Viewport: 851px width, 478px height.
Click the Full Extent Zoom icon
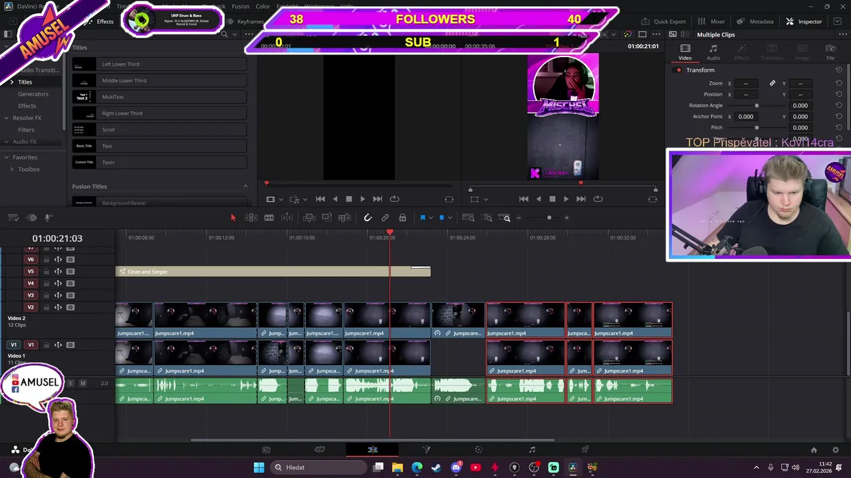click(x=468, y=218)
